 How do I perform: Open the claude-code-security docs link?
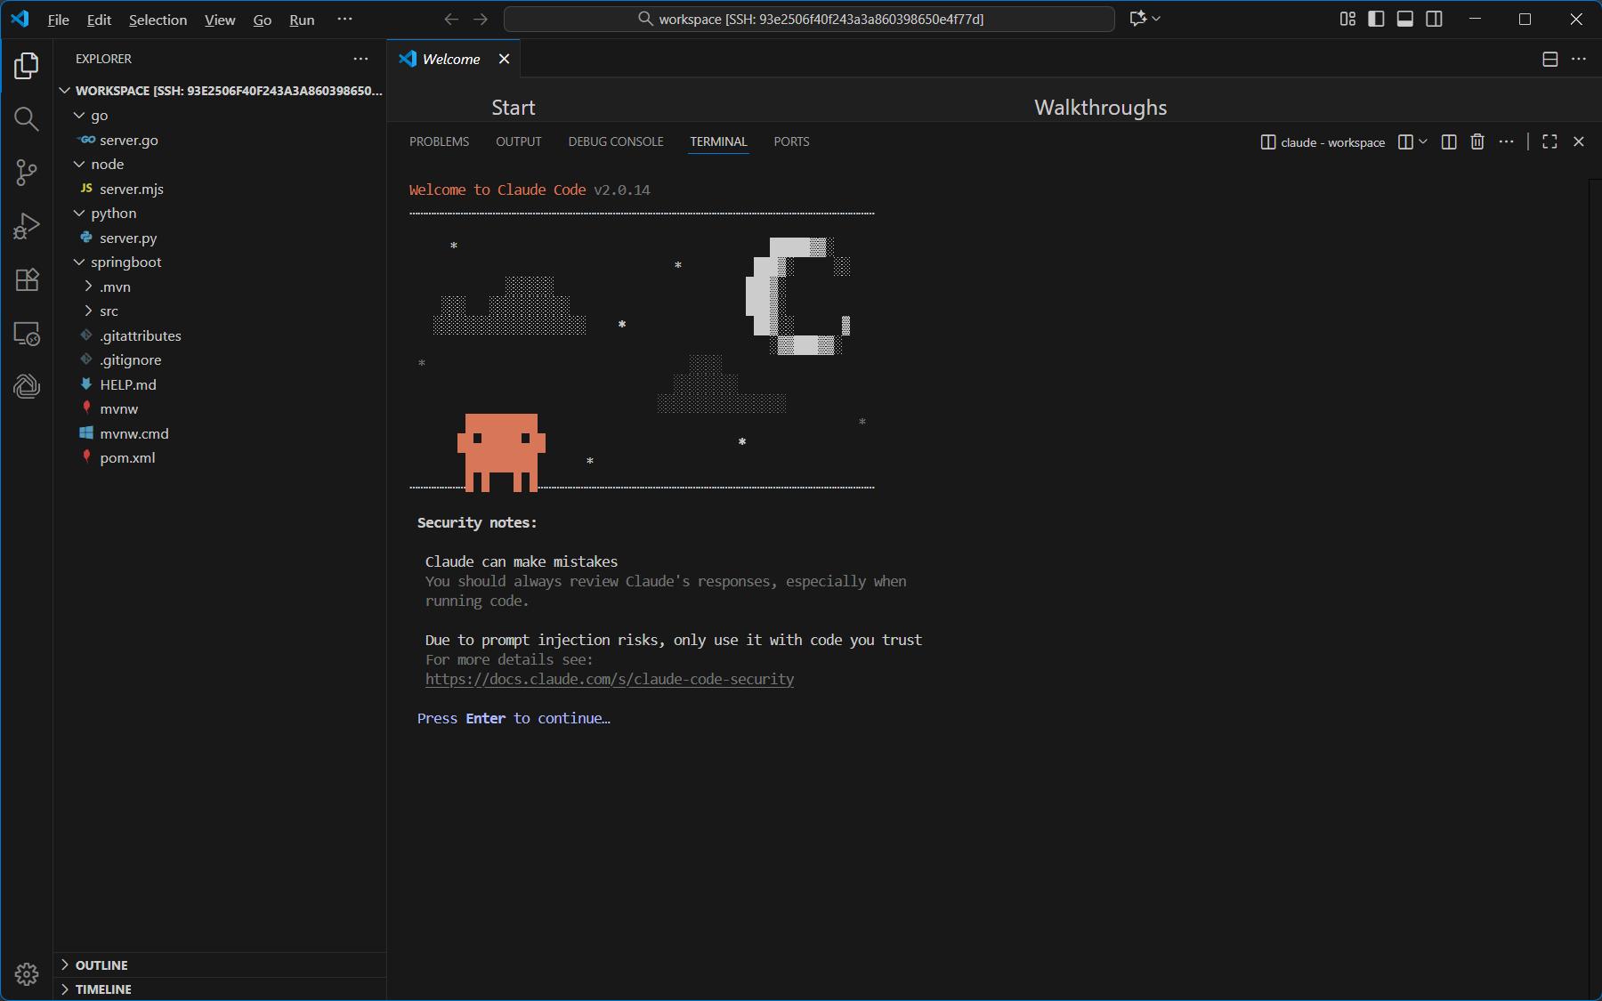point(610,679)
